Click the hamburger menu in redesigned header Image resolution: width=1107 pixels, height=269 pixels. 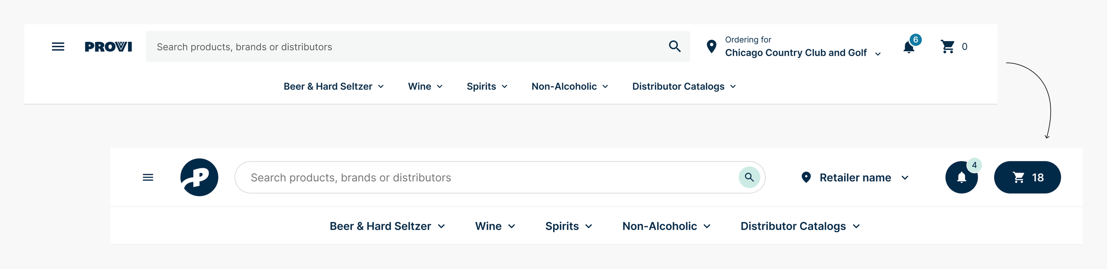(148, 178)
